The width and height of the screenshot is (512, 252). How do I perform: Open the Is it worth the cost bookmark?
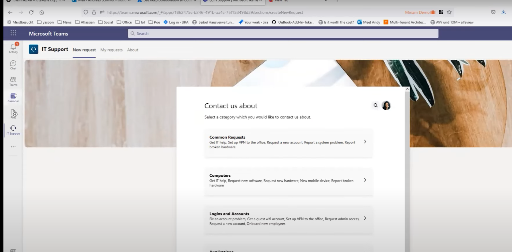coord(336,22)
